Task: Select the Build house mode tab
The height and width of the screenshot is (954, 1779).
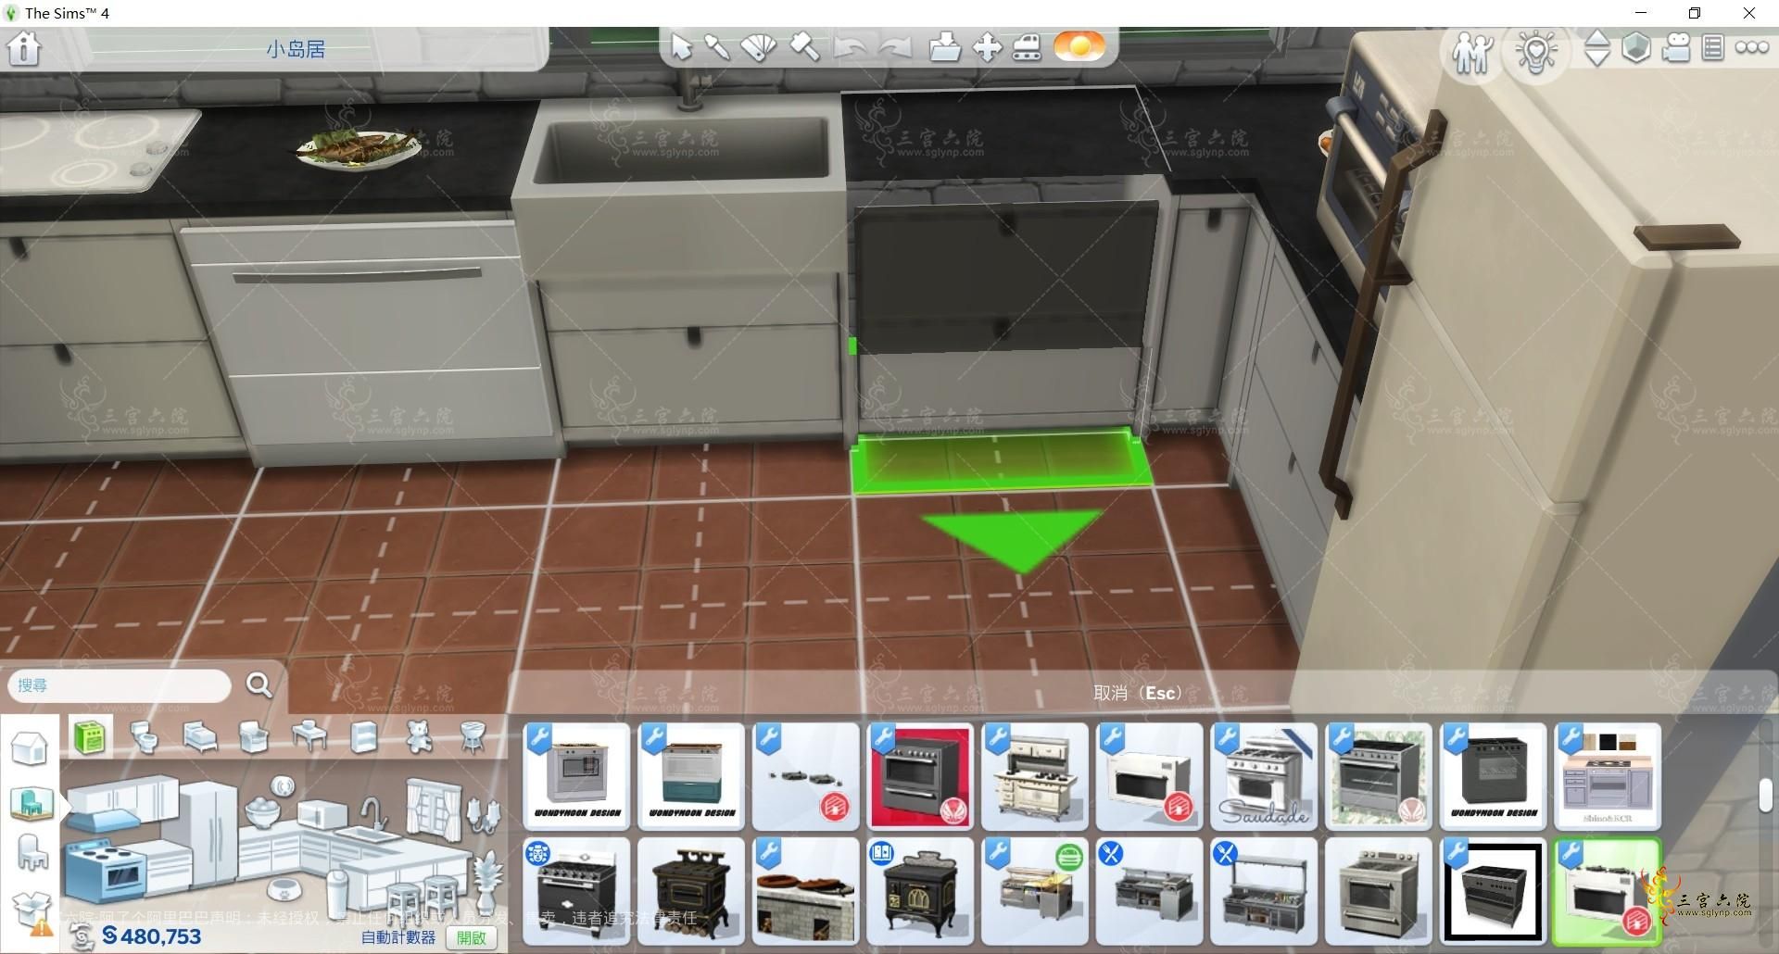Action: pos(29,748)
